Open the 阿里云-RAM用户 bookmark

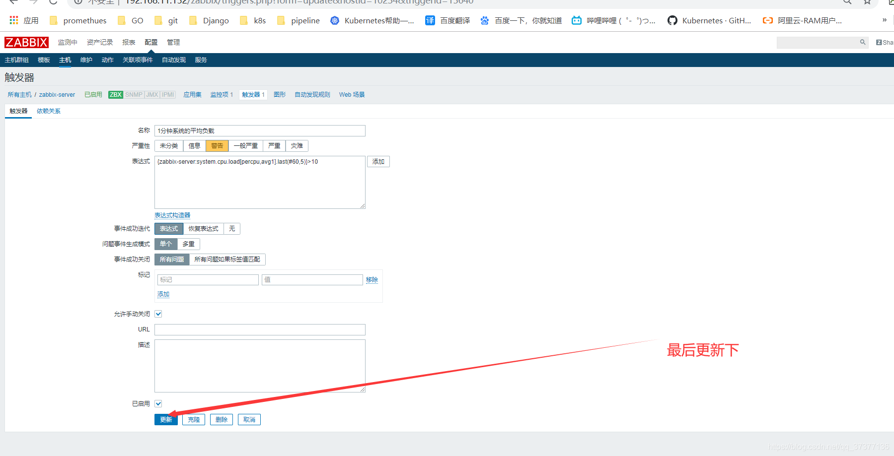pos(802,20)
